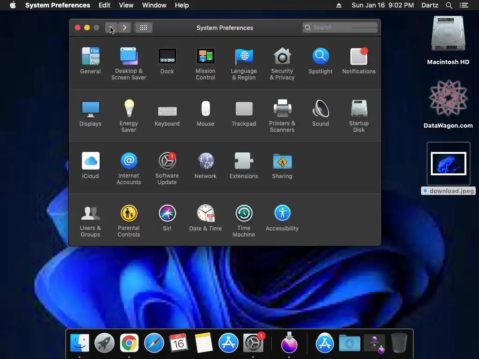This screenshot has height=359, width=479.
Task: Open the Trash in the Dock
Action: pyautogui.click(x=399, y=343)
